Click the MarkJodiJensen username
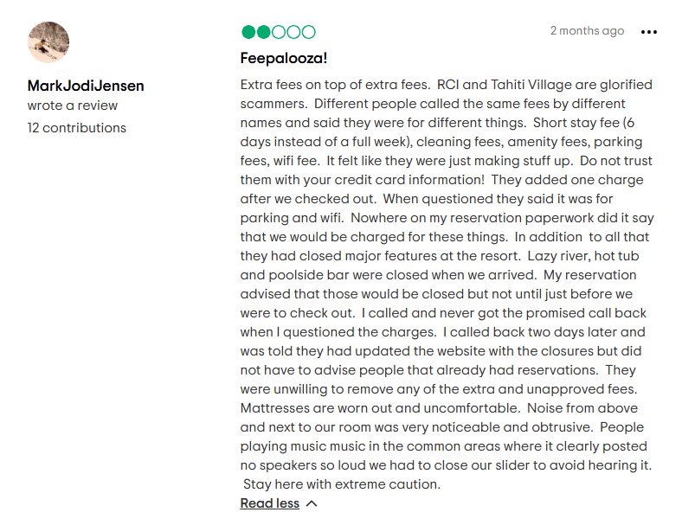The width and height of the screenshot is (682, 525). [x=86, y=86]
